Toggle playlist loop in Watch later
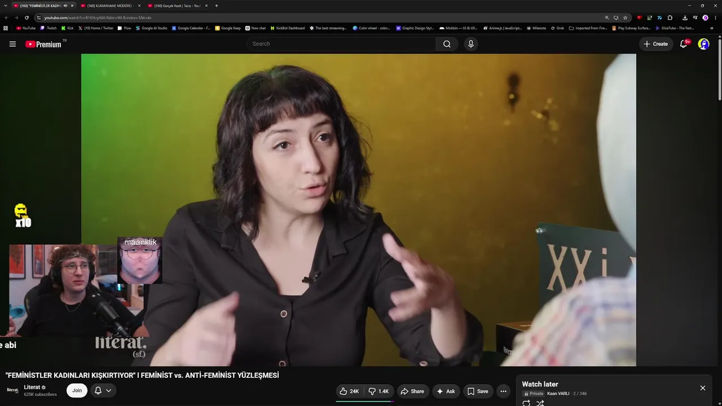 [526, 403]
